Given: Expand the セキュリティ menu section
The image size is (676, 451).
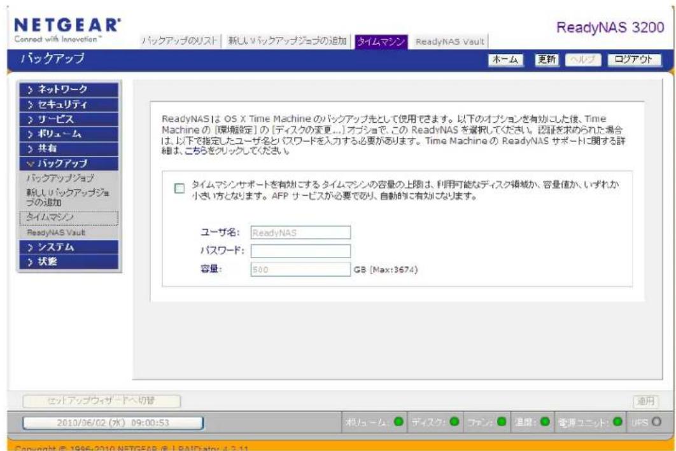Looking at the screenshot, I should click(x=69, y=104).
